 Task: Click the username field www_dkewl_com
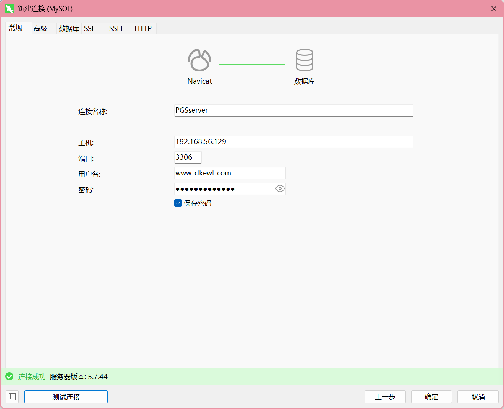pos(230,173)
